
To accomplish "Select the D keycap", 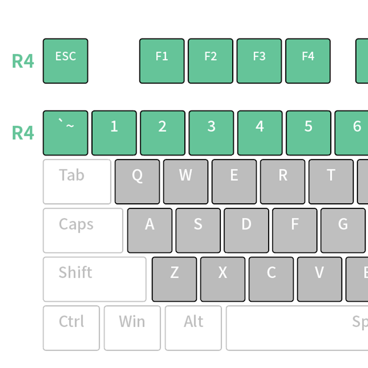I will tap(246, 230).
